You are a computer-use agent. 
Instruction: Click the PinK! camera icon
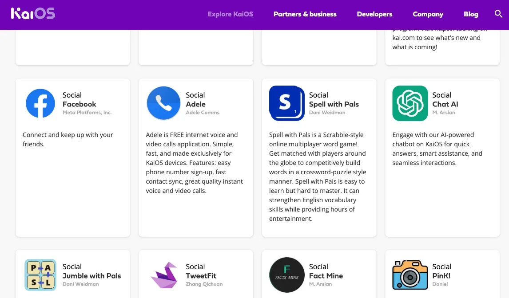coord(410,275)
